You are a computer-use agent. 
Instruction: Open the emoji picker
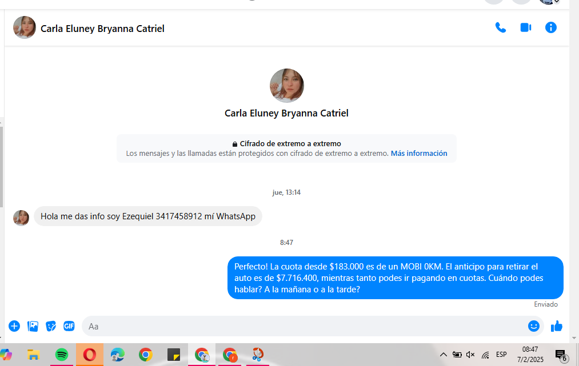click(534, 326)
